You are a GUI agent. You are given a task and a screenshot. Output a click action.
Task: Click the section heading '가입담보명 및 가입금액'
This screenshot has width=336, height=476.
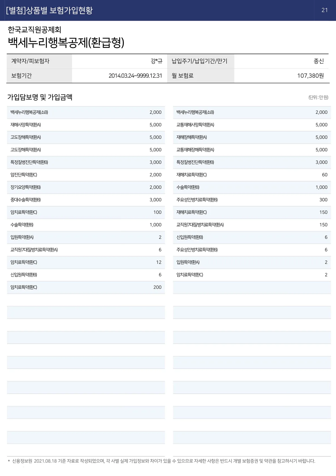click(x=40, y=97)
